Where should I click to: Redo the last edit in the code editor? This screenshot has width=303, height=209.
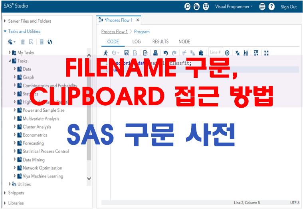(174, 53)
